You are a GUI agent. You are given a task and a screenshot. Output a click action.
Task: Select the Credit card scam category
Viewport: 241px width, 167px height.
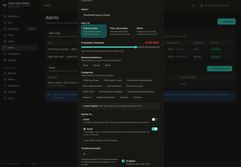point(91,80)
